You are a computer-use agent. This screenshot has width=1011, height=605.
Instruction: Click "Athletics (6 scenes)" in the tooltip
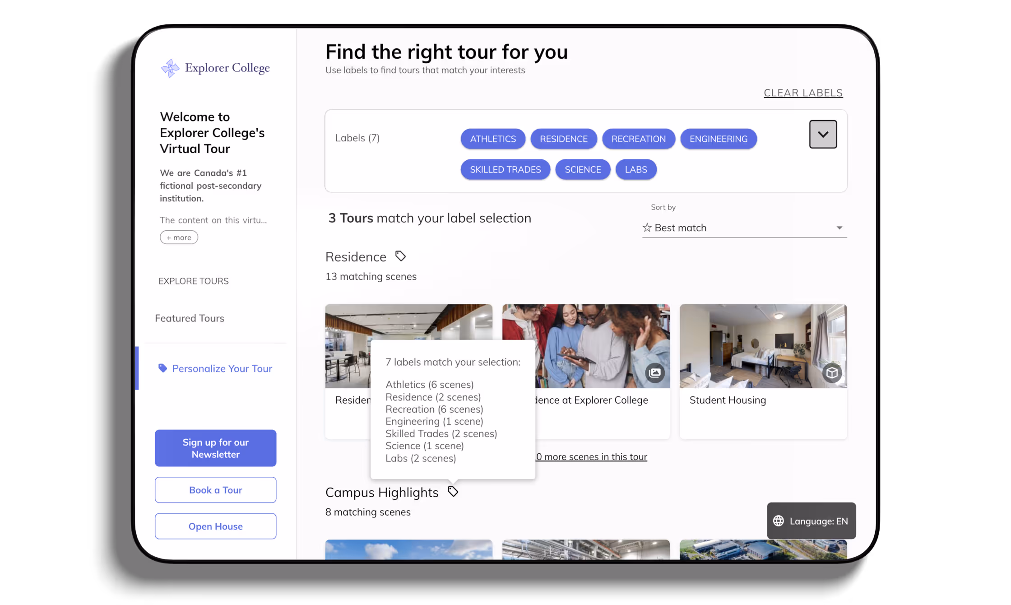pos(429,385)
